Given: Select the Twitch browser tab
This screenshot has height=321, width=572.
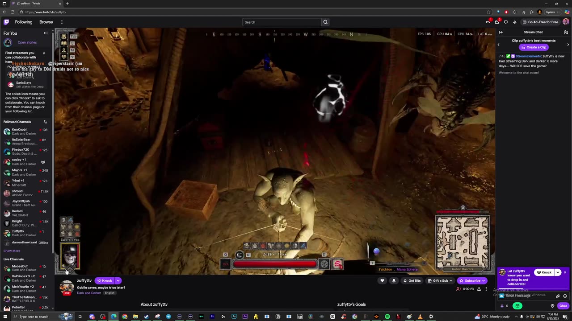Looking at the screenshot, I should coord(36,4).
